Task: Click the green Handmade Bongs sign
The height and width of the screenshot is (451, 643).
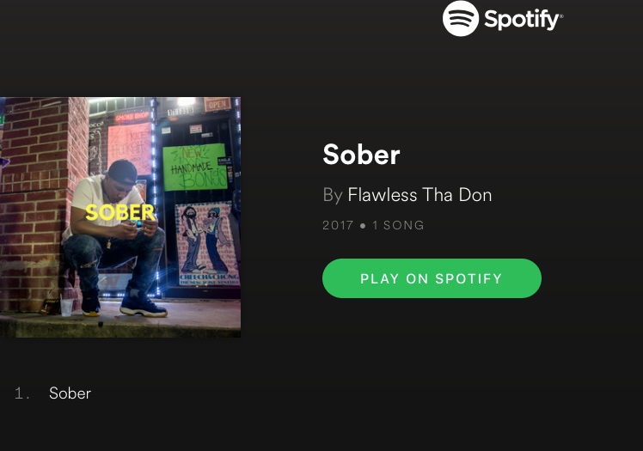Action: [195, 168]
